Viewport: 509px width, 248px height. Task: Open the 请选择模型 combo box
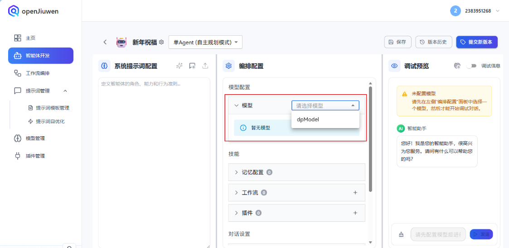tap(325, 106)
